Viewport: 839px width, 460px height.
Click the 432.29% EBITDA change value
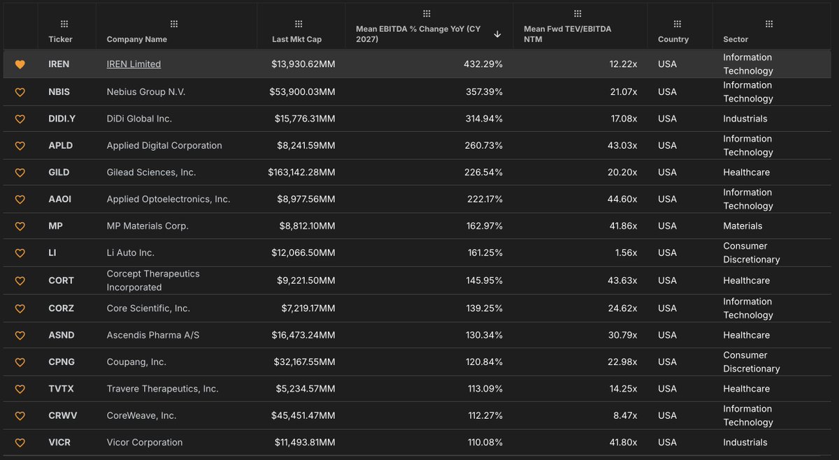(483, 64)
